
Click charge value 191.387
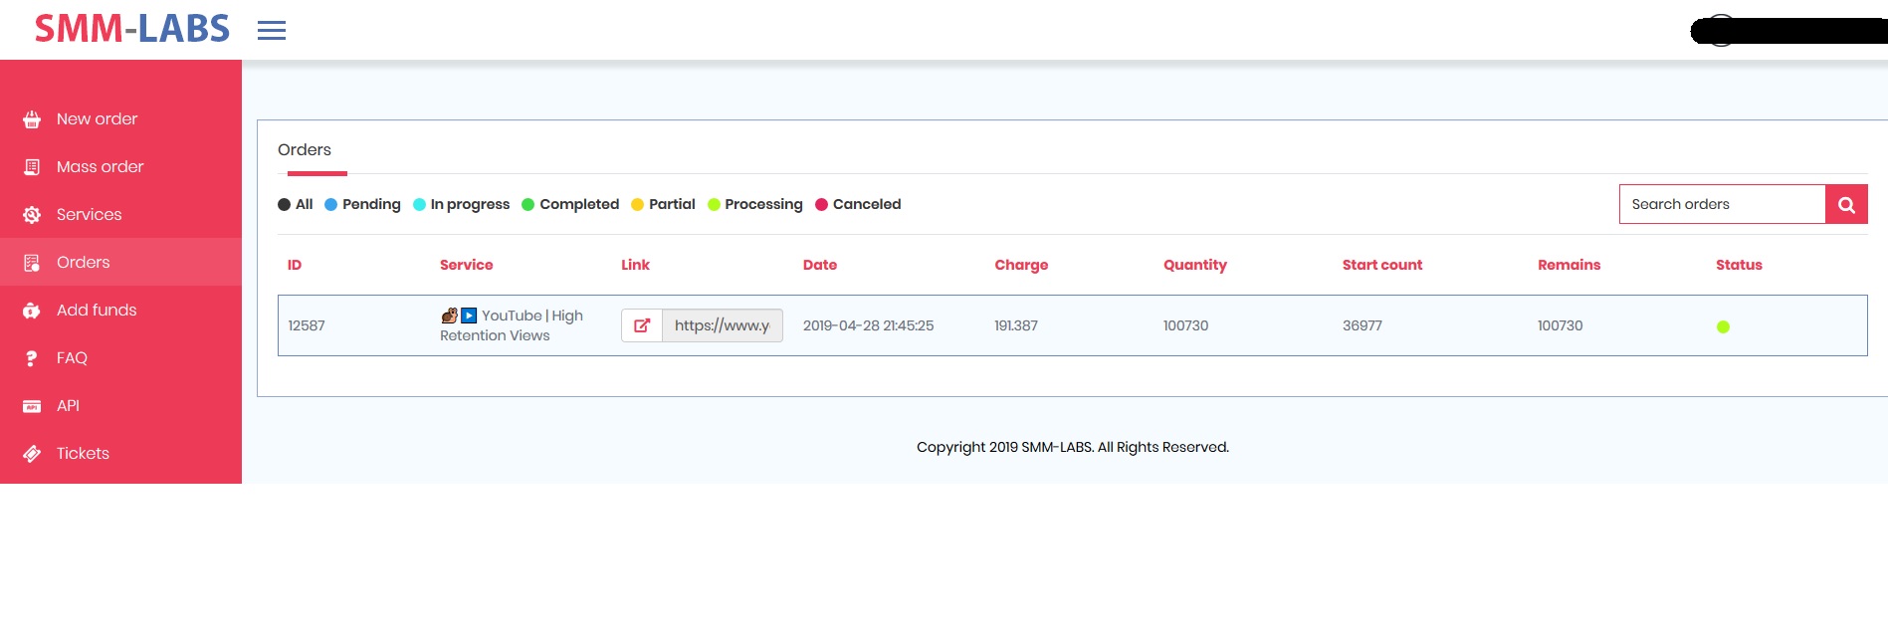tap(1016, 325)
